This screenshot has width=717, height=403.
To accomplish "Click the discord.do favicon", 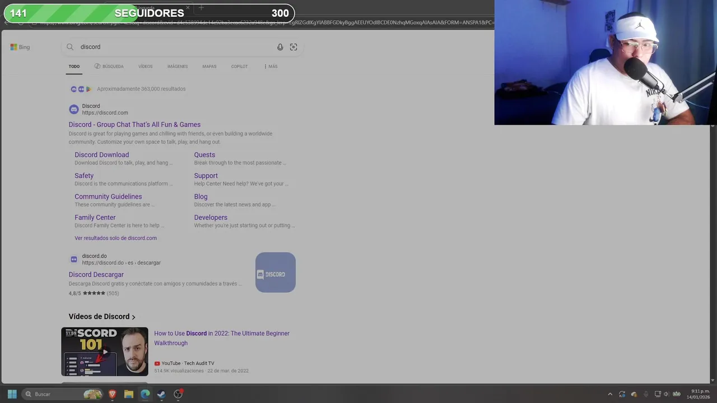I will (74, 259).
